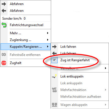Click the Wagen abkuppeln wagon icon

coord(54,105)
